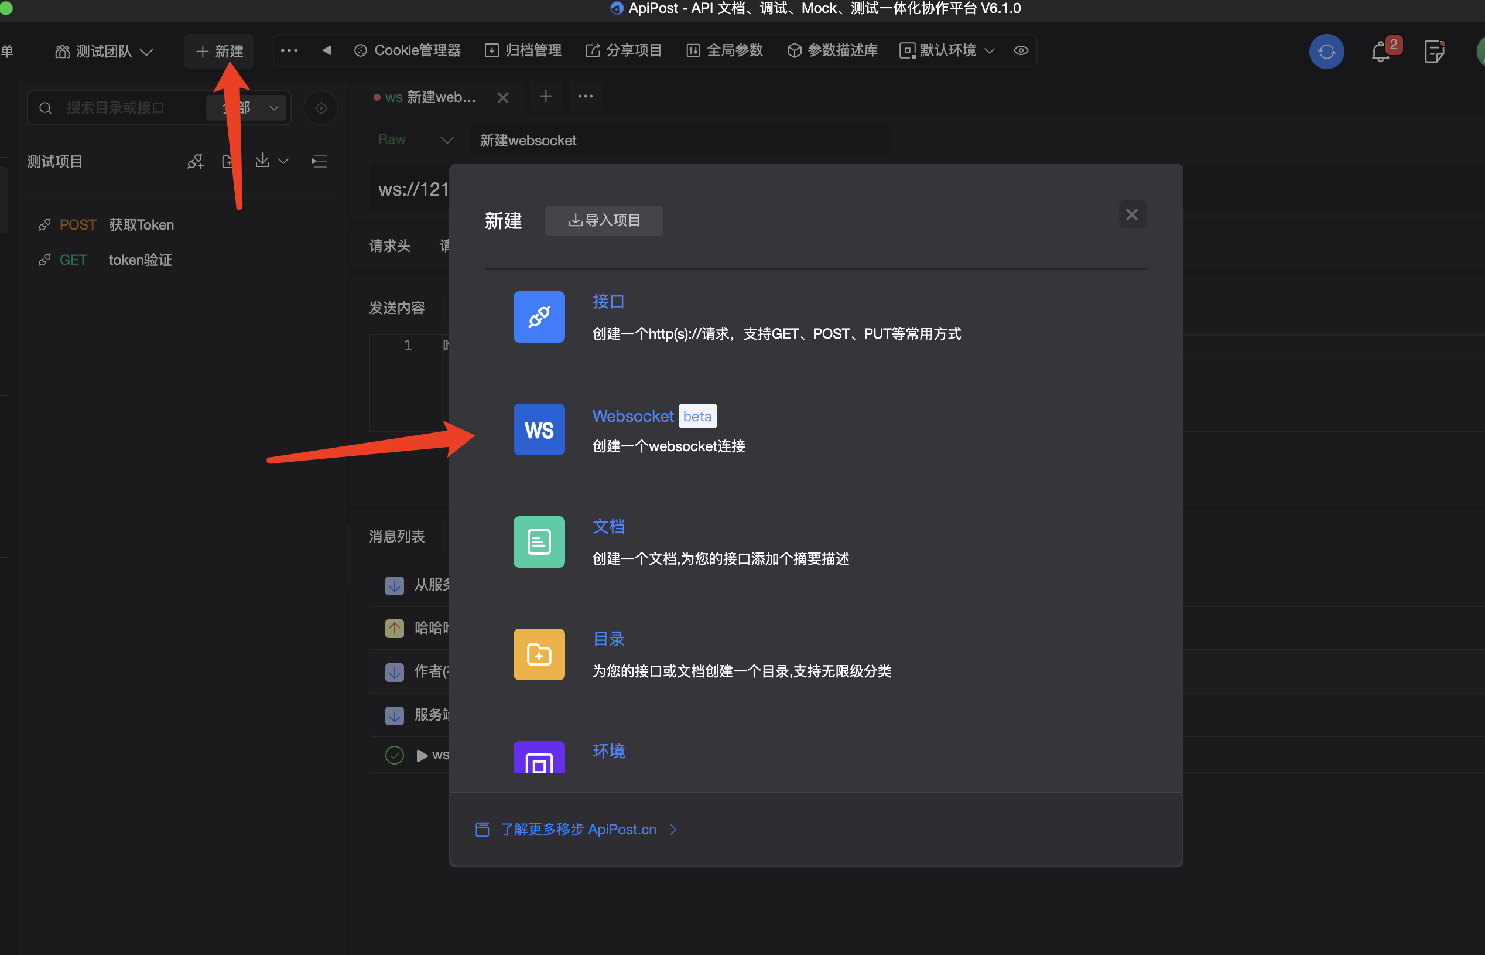
Task: Open the Cookie管理器 menu item
Action: [407, 51]
